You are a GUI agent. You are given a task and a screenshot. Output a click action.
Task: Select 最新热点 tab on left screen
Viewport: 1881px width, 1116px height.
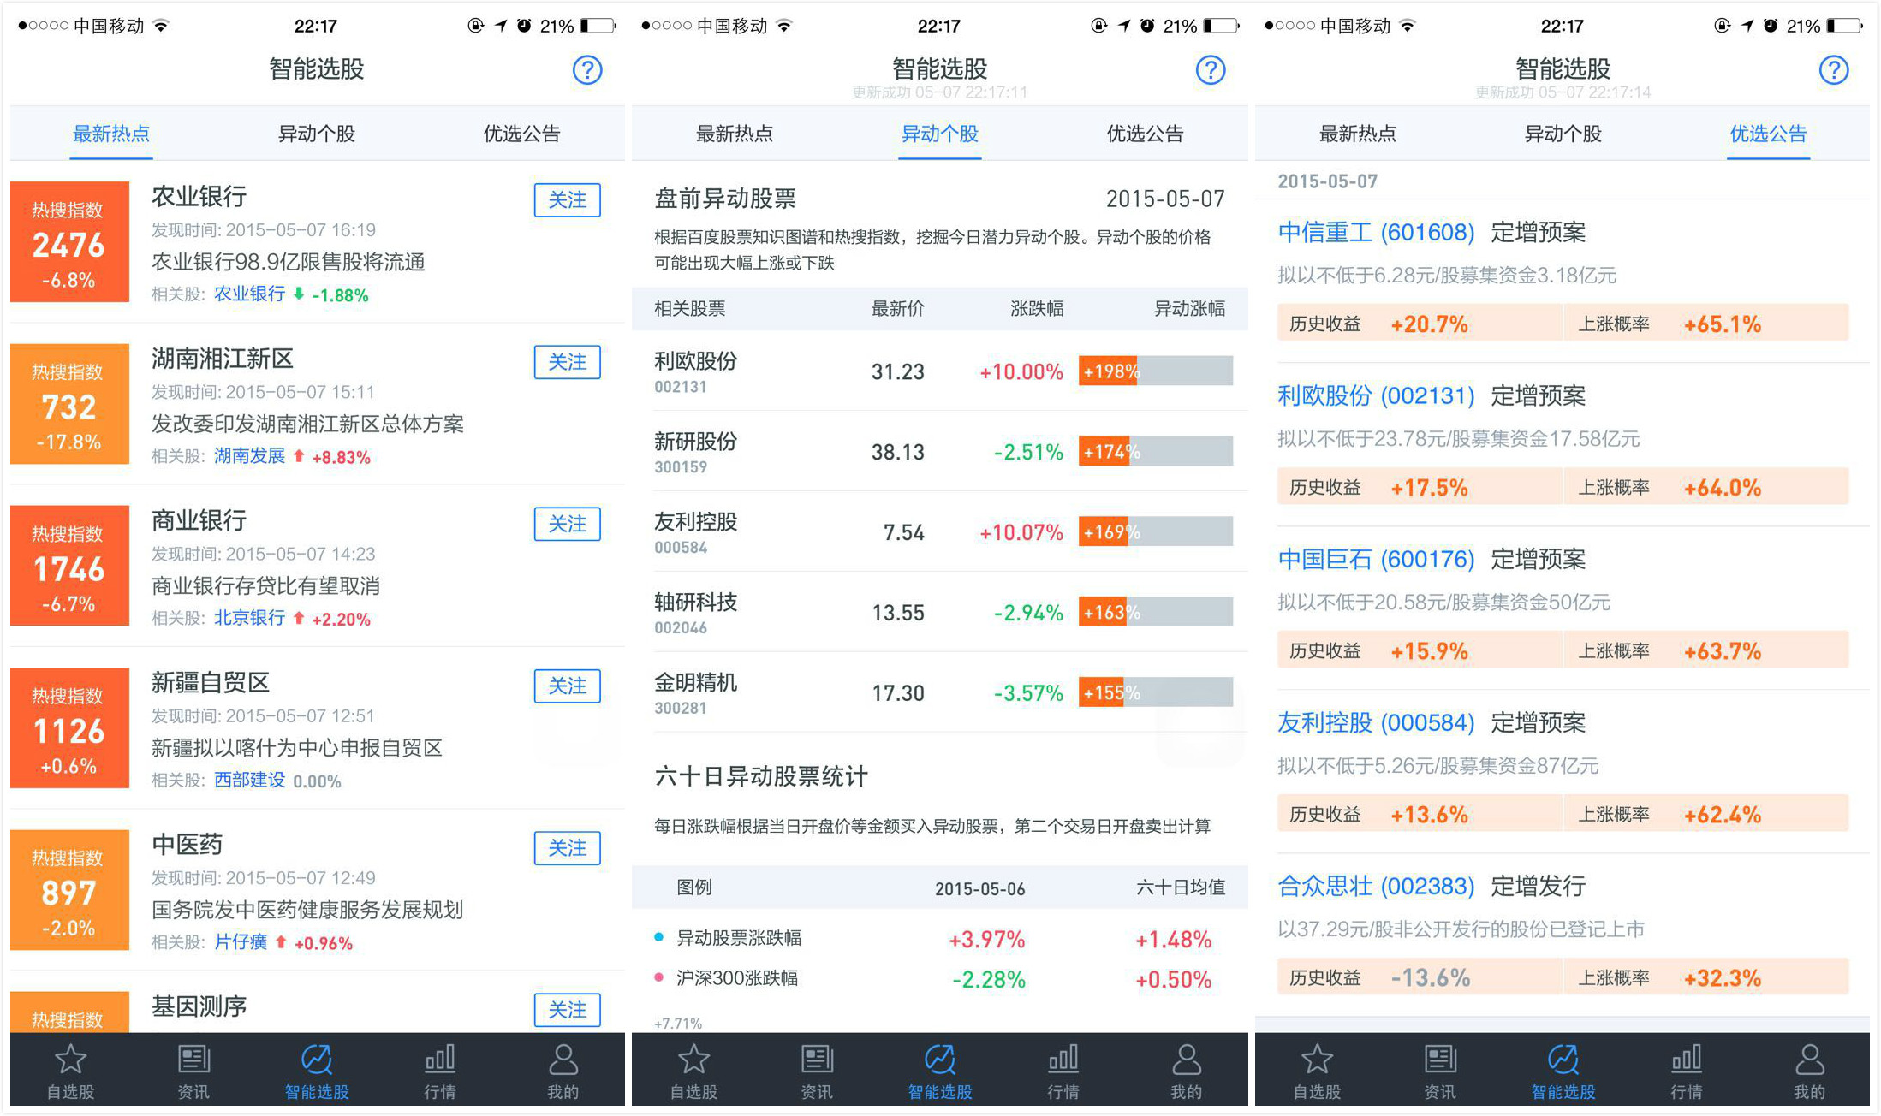(111, 134)
